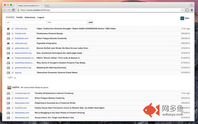Click Logout in the navigation
198x124 pixels.
coord(41,17)
